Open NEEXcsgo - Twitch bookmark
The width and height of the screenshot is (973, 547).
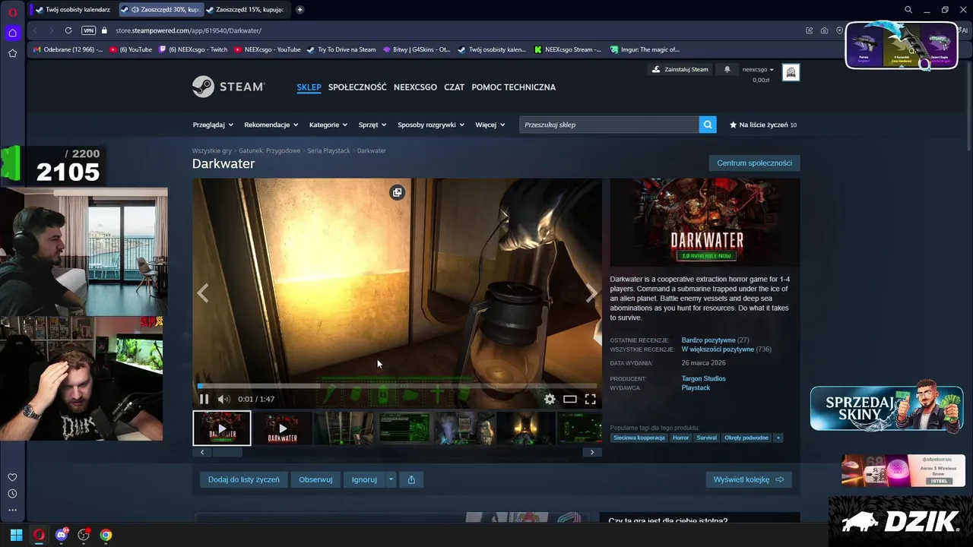click(192, 49)
